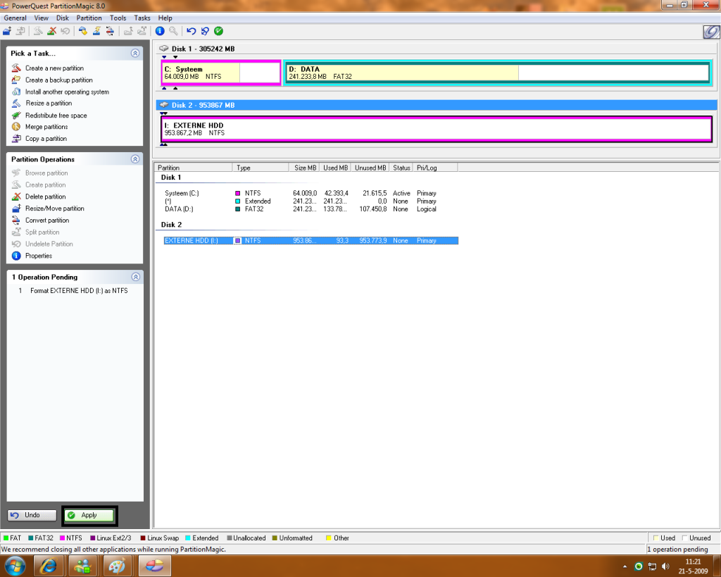The image size is (721, 577).
Task: Click the Apply button at bottom left
Action: click(89, 515)
